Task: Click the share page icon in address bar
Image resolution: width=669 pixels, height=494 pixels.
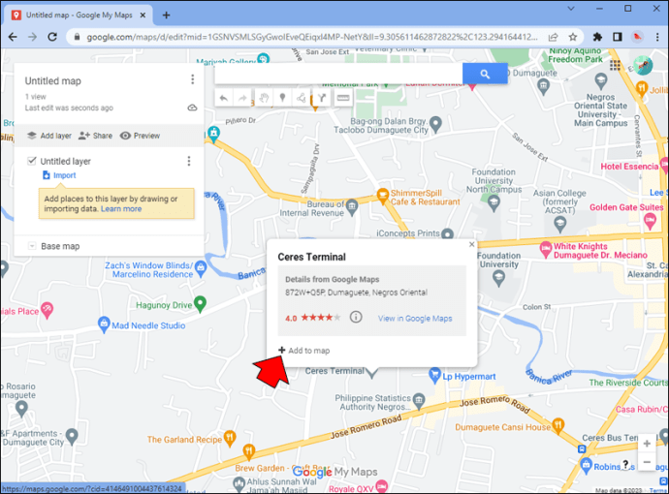Action: tap(553, 37)
